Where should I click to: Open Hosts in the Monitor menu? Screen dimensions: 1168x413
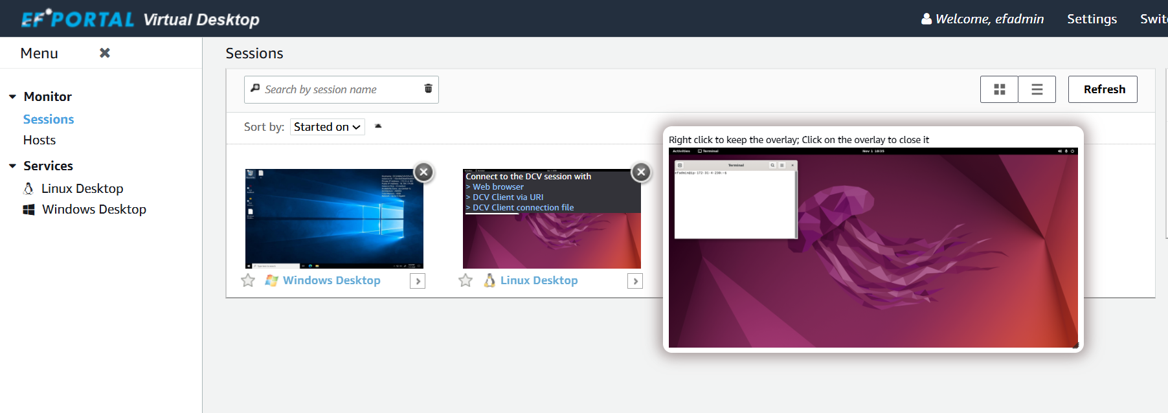click(x=39, y=140)
